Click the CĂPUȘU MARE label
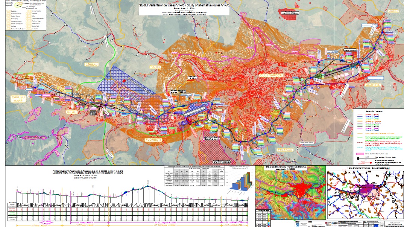This screenshot has width=404, height=227. (18, 99)
